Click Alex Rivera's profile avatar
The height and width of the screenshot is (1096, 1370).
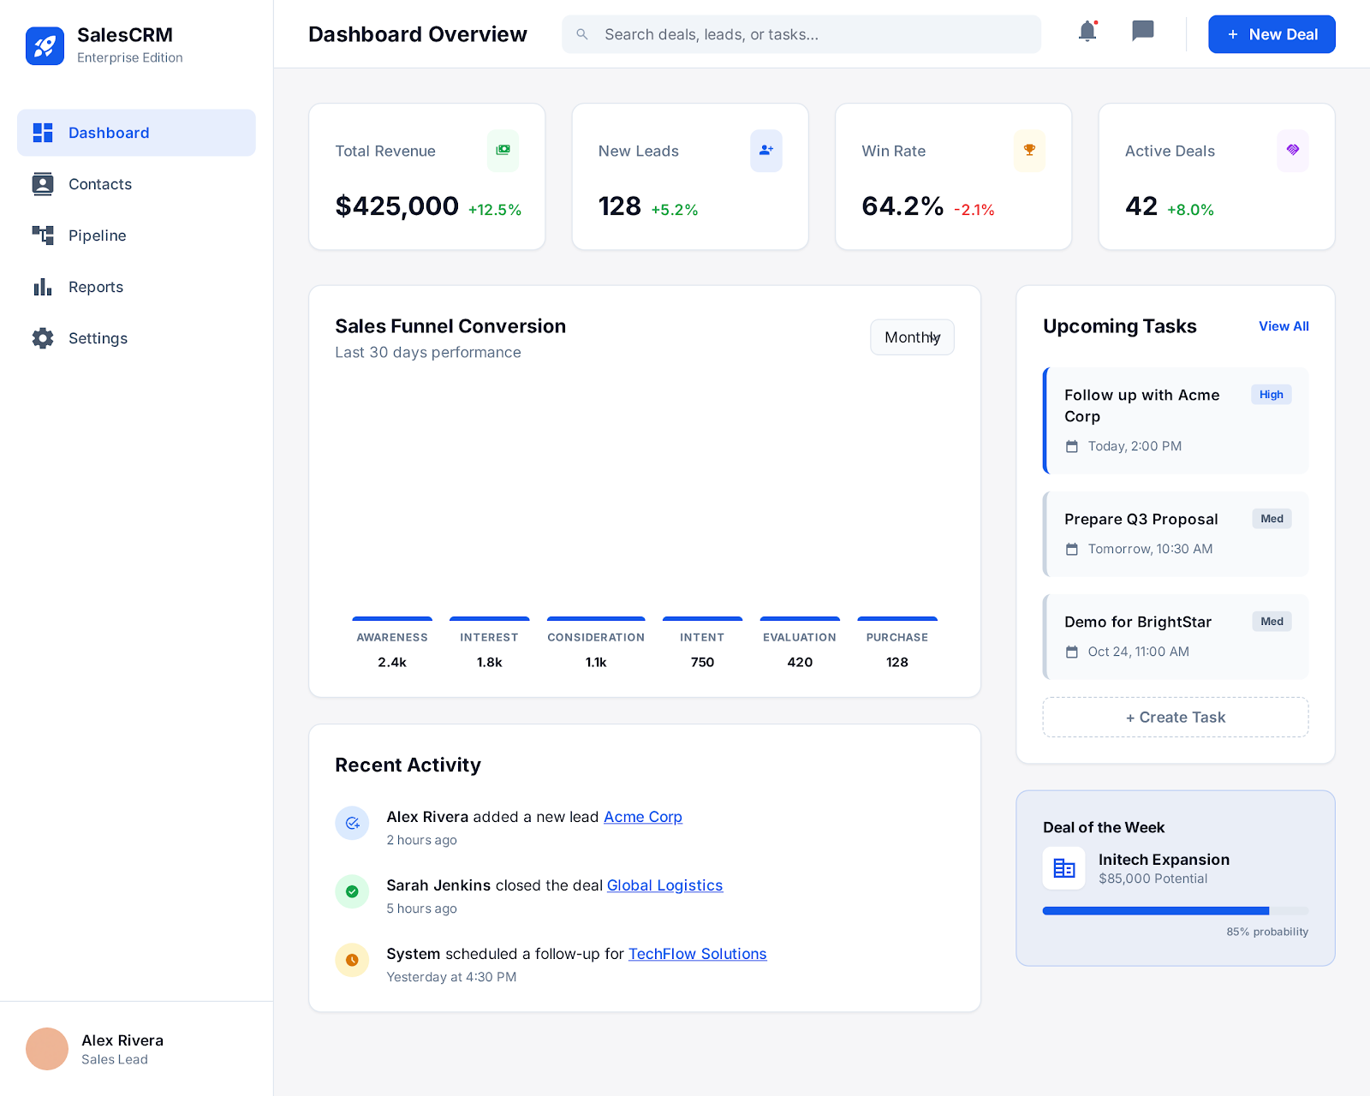tap(47, 1048)
